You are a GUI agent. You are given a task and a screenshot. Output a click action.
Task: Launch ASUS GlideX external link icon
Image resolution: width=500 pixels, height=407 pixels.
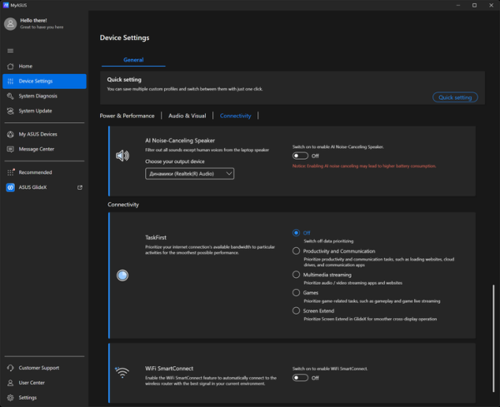point(80,187)
